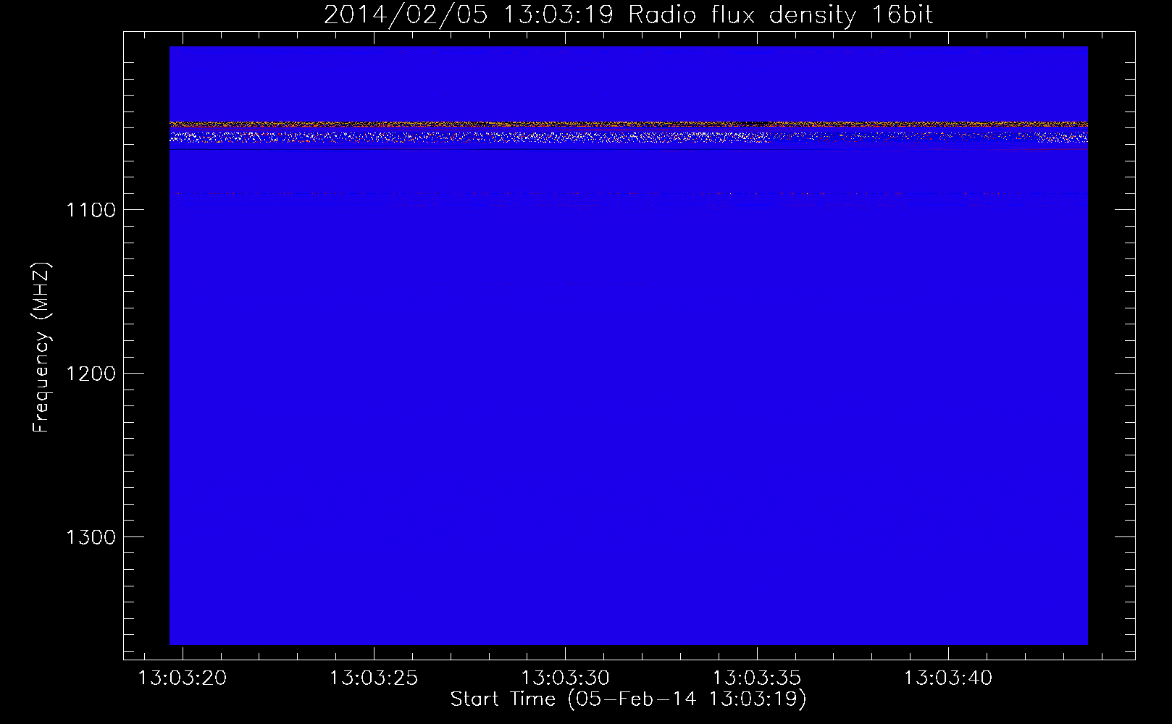
Task: Click the 13:03:35 time tick label
Action: click(757, 678)
